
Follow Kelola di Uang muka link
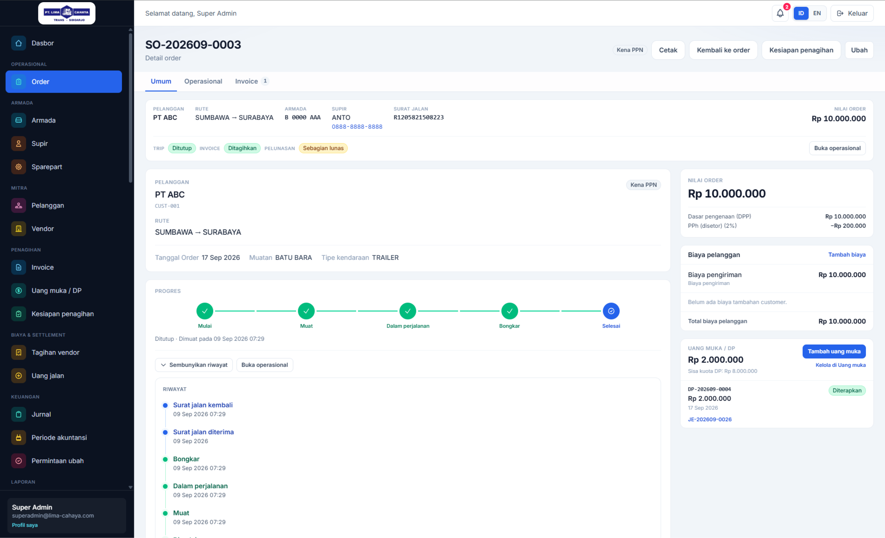point(840,365)
